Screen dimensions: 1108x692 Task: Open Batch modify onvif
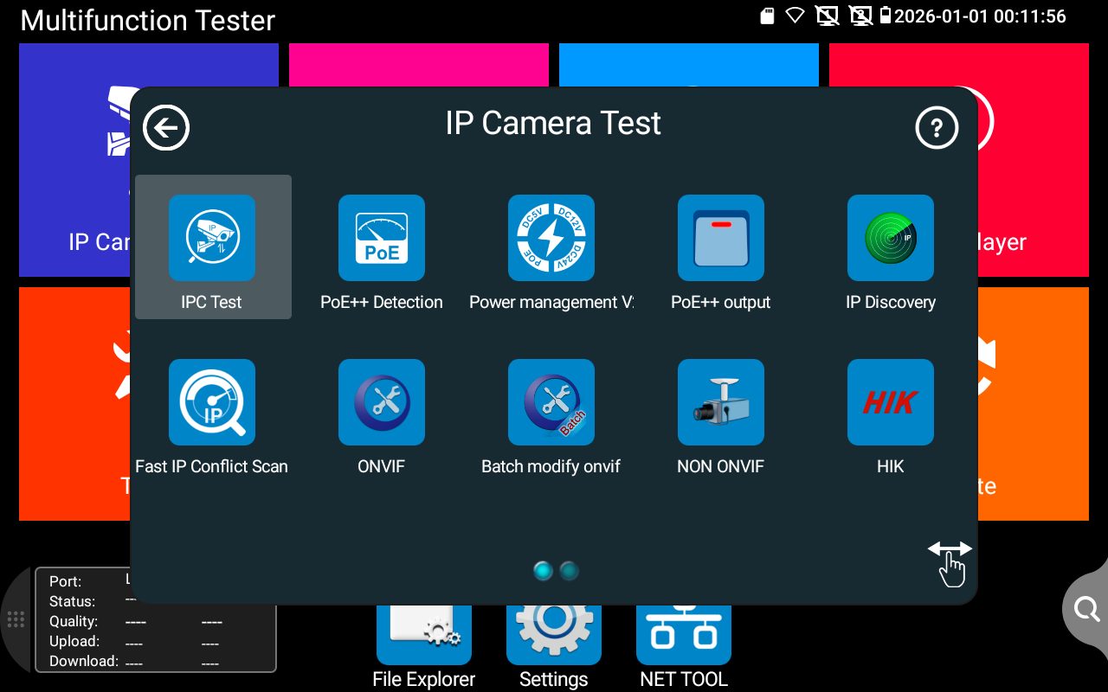[551, 402]
